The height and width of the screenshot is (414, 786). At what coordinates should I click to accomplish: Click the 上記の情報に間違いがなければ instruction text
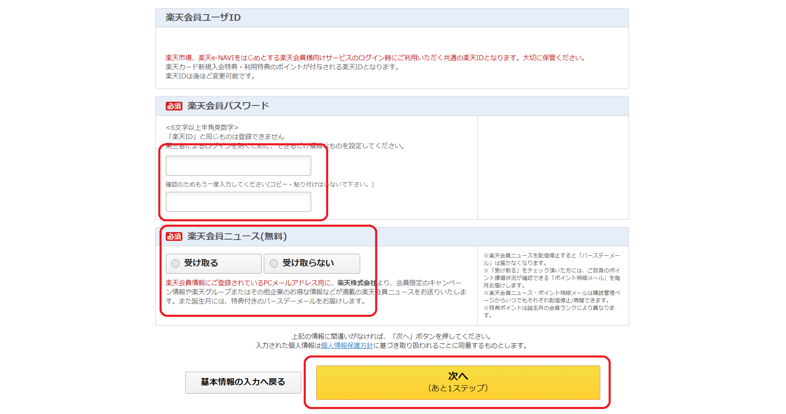tap(393, 336)
